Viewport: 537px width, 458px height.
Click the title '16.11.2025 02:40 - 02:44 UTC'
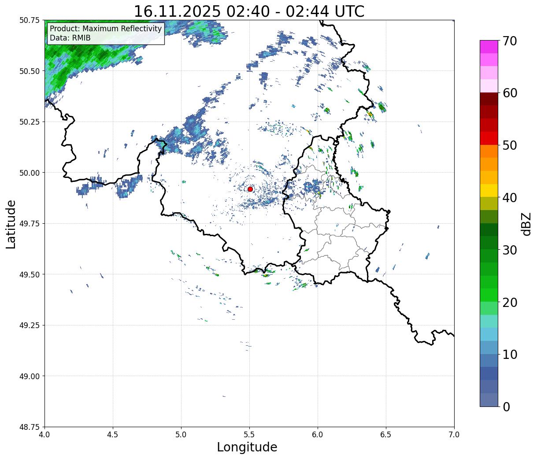(249, 11)
